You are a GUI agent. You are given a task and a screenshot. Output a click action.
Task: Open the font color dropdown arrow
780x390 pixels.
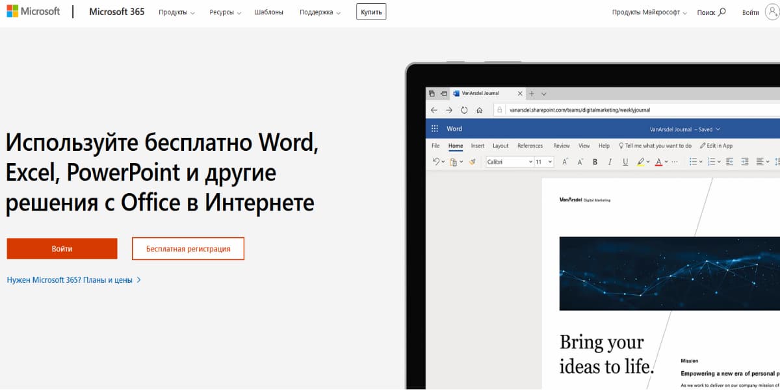click(666, 161)
